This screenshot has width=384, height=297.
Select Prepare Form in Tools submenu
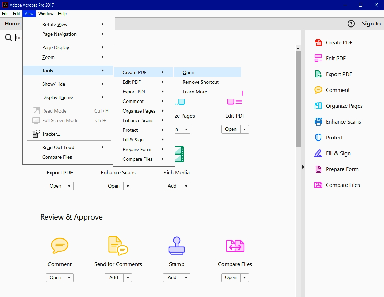(x=143, y=149)
